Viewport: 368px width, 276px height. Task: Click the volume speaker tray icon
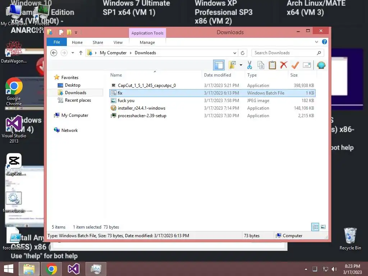pyautogui.click(x=334, y=269)
